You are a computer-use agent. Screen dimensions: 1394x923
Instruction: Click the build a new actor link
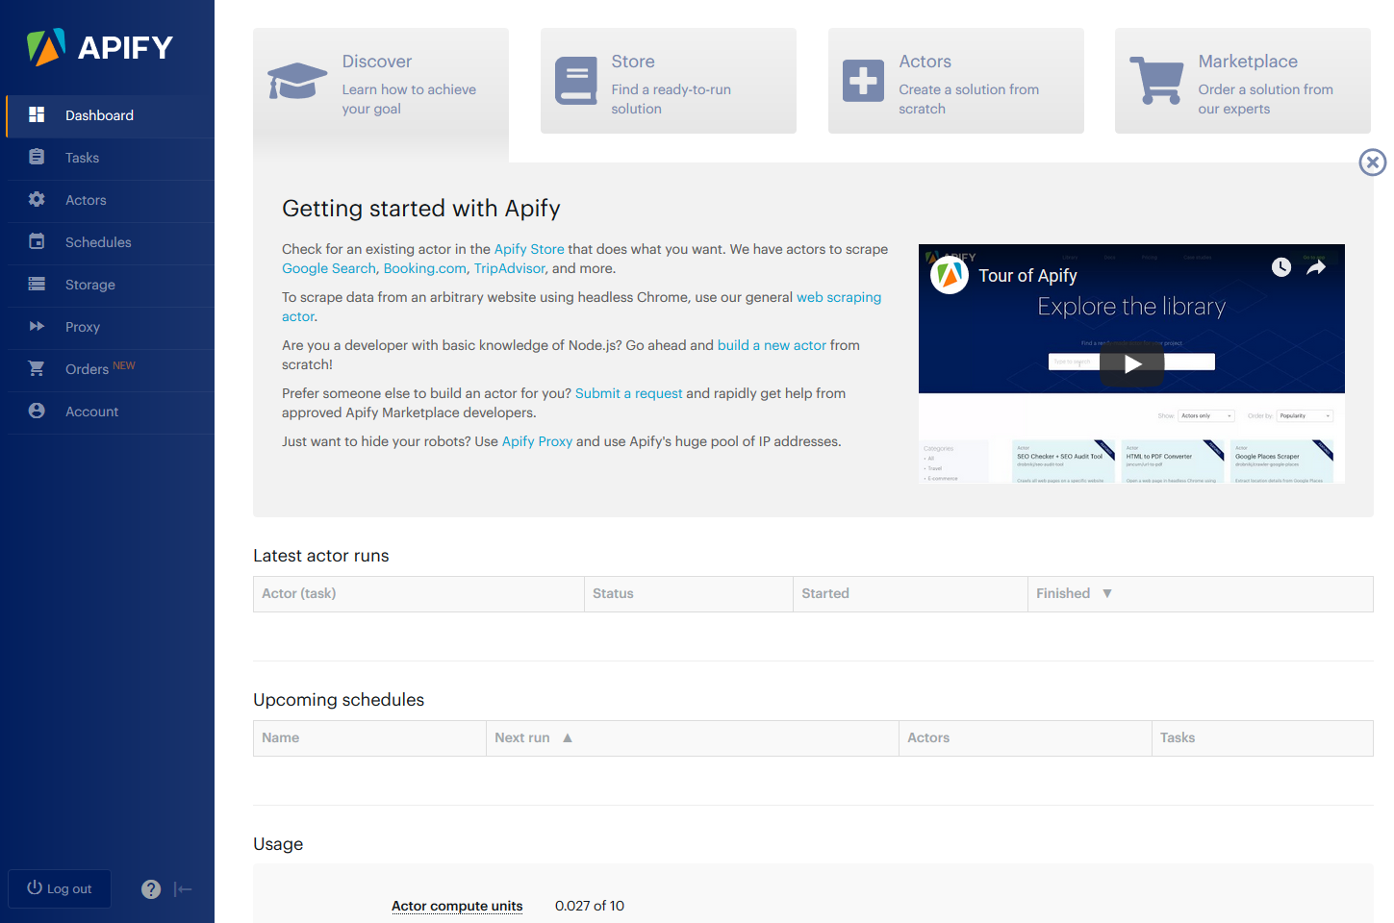pyautogui.click(x=772, y=345)
